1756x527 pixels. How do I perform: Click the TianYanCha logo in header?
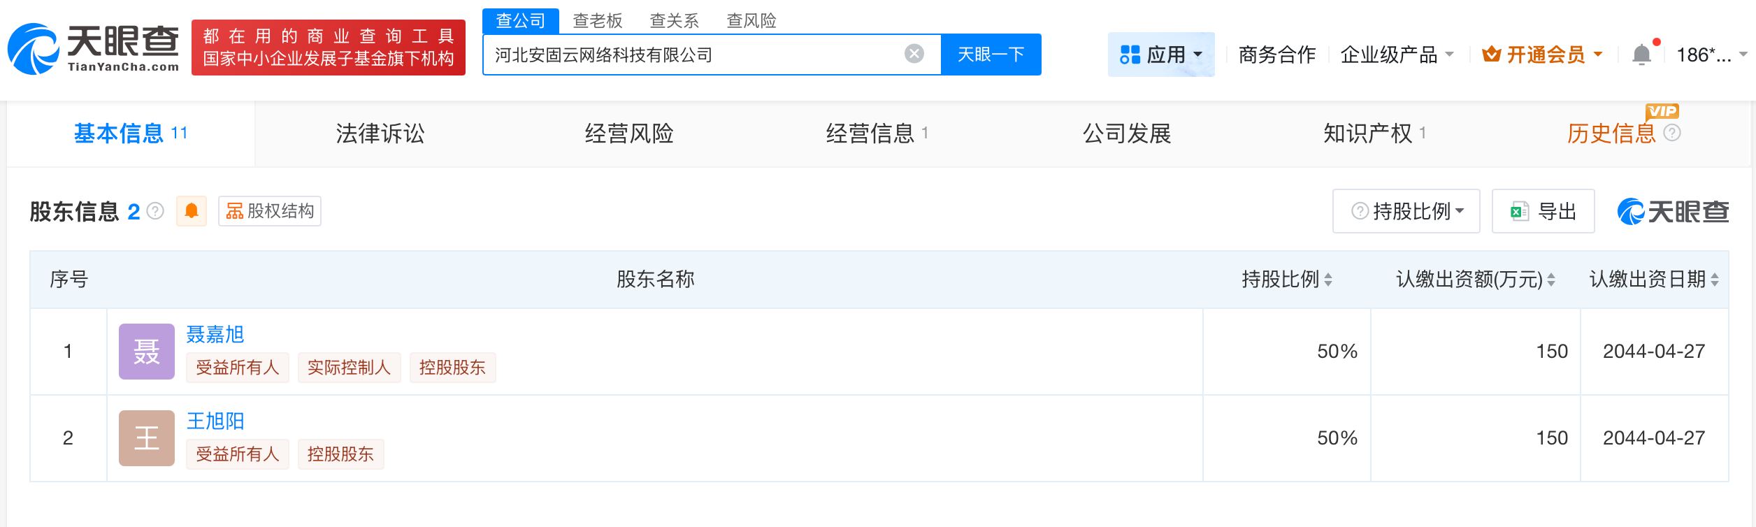pyautogui.click(x=93, y=48)
